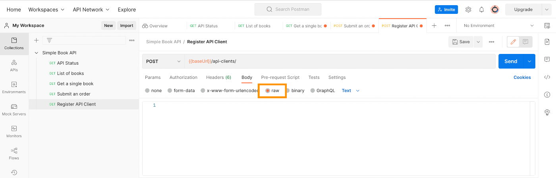Open the Submit an order request tab
This screenshot has height=178, width=556.
(x=354, y=26)
